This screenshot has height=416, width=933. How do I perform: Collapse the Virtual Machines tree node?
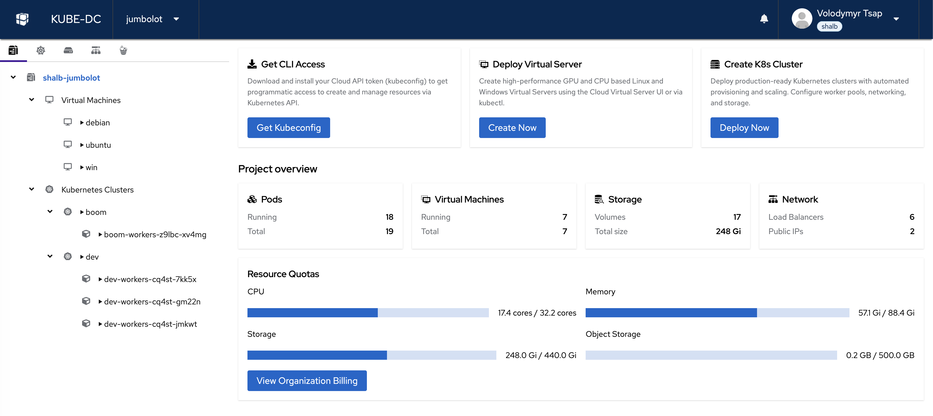tap(32, 100)
